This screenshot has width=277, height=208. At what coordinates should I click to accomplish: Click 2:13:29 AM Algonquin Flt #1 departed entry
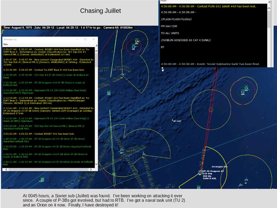45,91
